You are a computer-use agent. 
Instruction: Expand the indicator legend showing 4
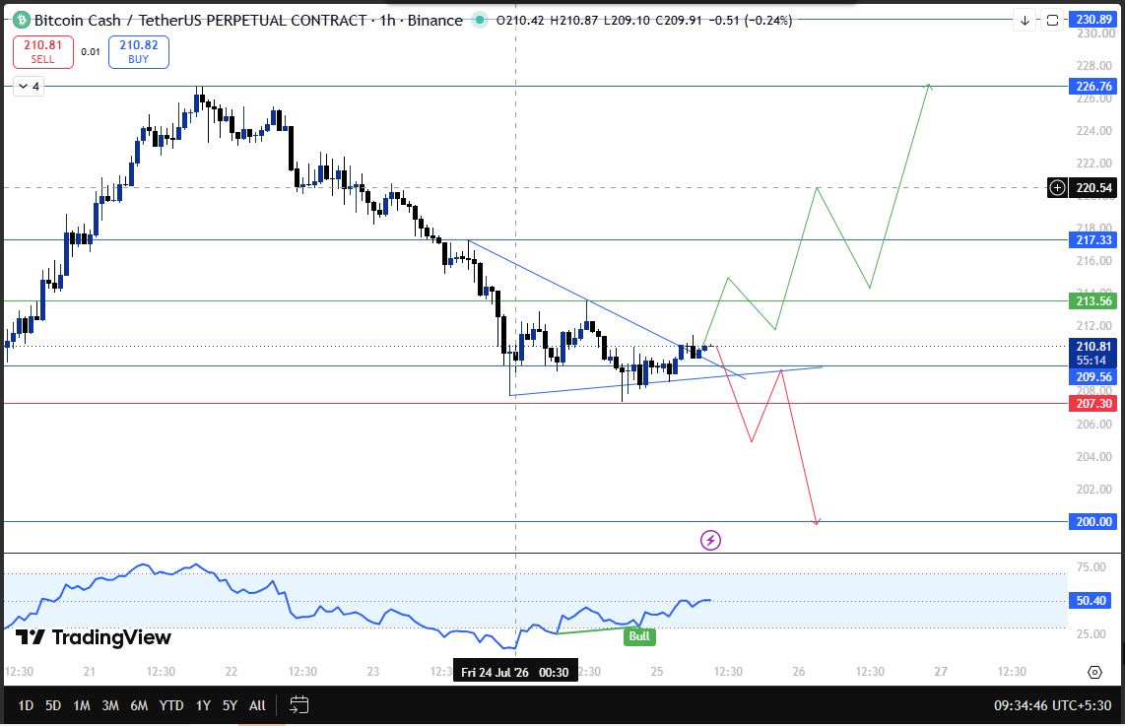click(29, 86)
